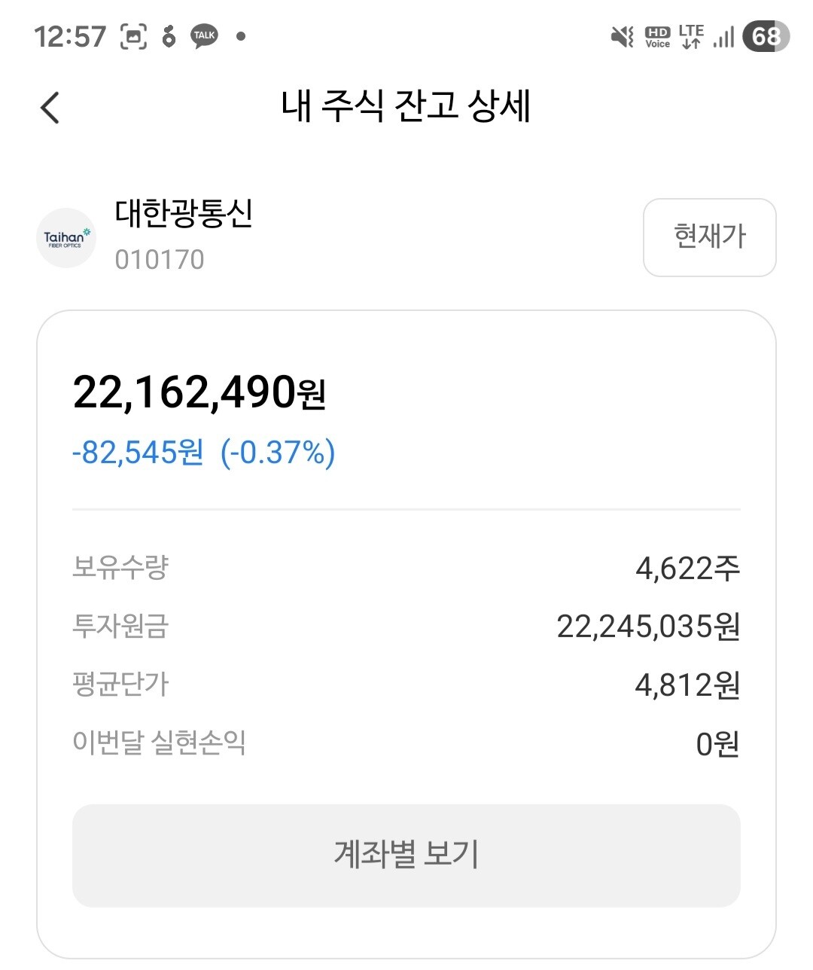Tap the 평균단가 value 4,812원
Screen dimensions: 813x970
coord(687,685)
